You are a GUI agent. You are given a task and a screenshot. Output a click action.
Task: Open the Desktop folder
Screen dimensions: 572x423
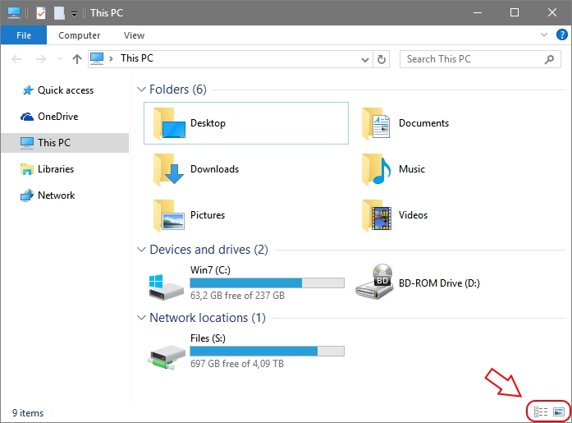(x=246, y=123)
